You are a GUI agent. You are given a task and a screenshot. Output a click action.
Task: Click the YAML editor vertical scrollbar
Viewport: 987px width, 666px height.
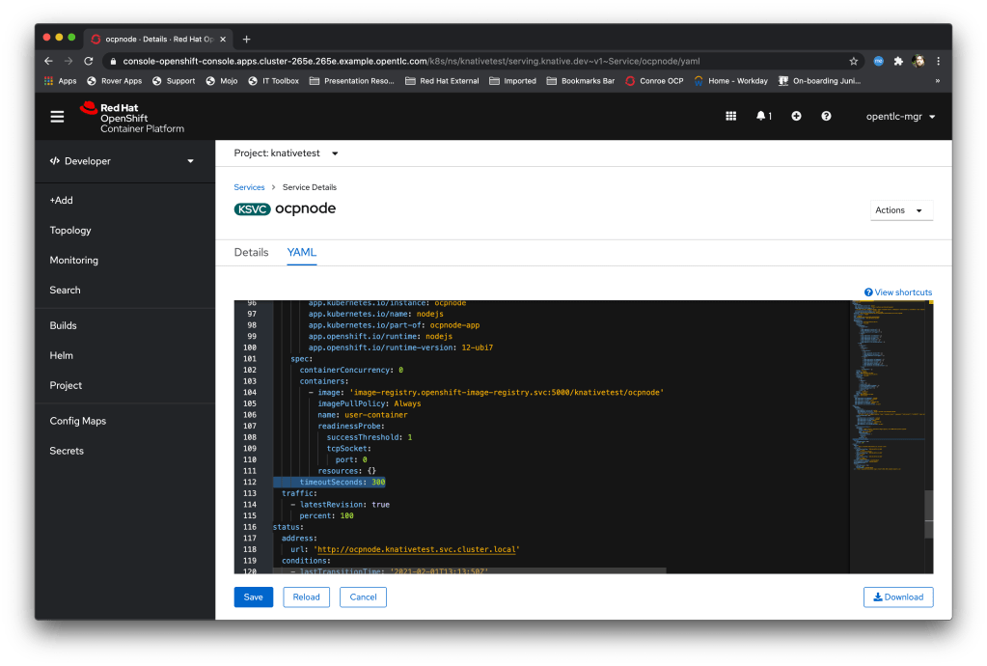(x=928, y=513)
